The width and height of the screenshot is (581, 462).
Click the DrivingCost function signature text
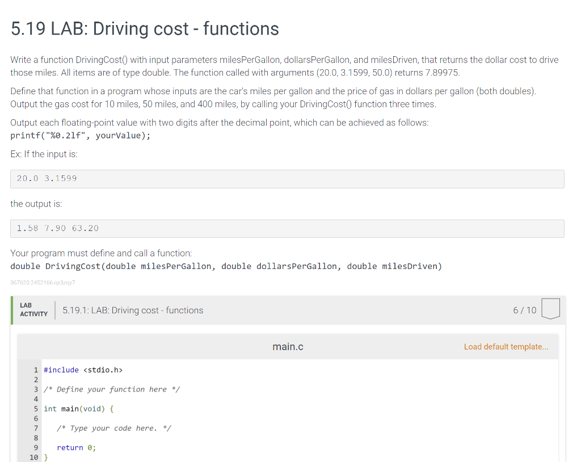click(x=225, y=266)
